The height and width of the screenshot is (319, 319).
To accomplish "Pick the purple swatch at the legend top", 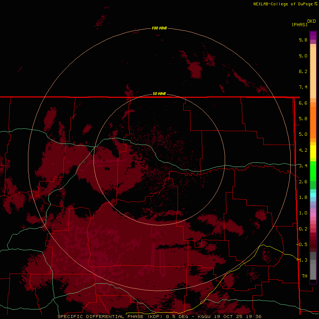I will (313, 35).
